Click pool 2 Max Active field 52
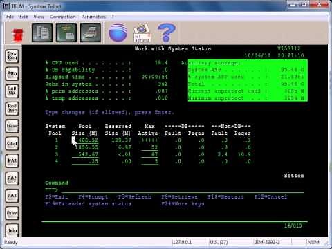The image size is (332, 249). 149,147
